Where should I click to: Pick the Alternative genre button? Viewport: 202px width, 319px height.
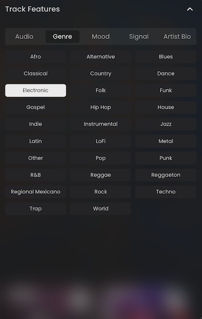tap(100, 57)
